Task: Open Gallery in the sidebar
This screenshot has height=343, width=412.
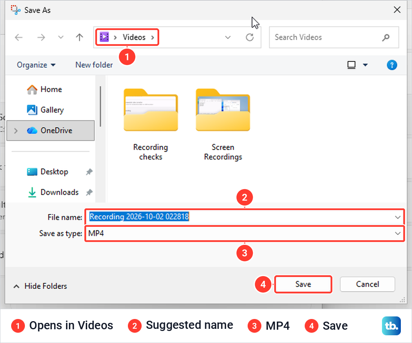Action: click(45, 110)
